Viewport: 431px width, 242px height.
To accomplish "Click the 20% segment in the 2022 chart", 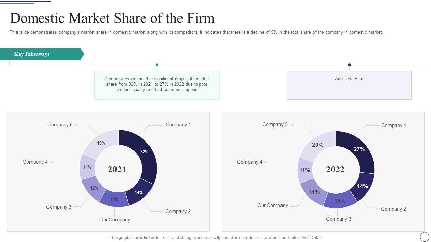I will point(318,145).
